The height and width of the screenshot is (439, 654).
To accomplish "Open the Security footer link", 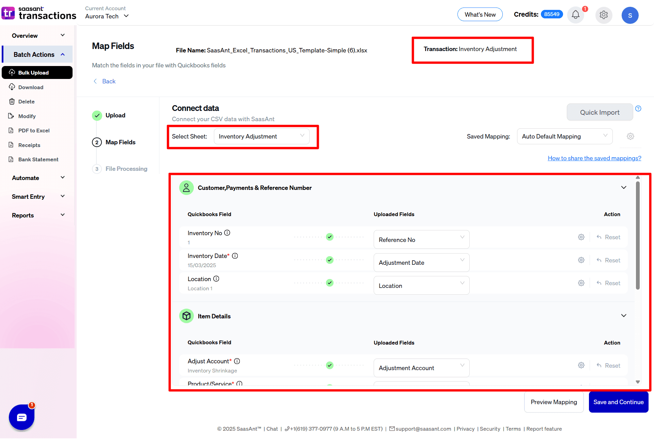I will point(490,429).
